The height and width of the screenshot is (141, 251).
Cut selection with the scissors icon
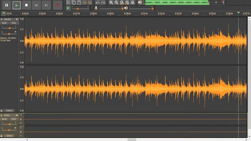pos(68,2)
